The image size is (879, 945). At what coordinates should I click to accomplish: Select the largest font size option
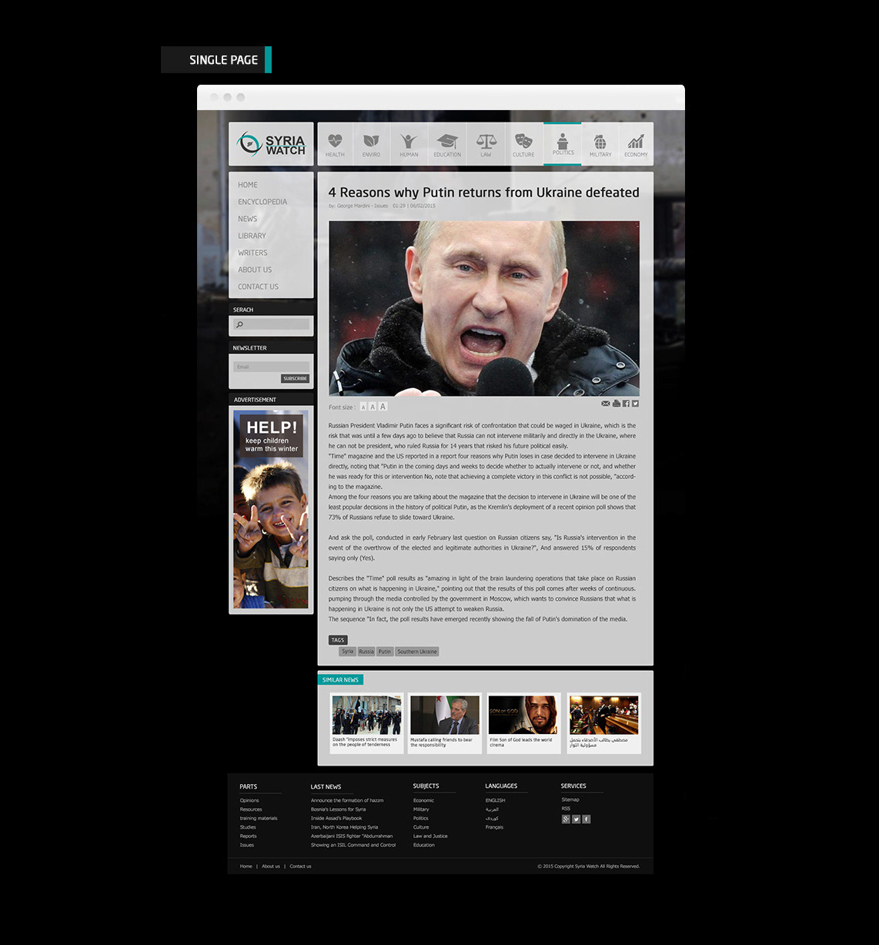coord(383,407)
